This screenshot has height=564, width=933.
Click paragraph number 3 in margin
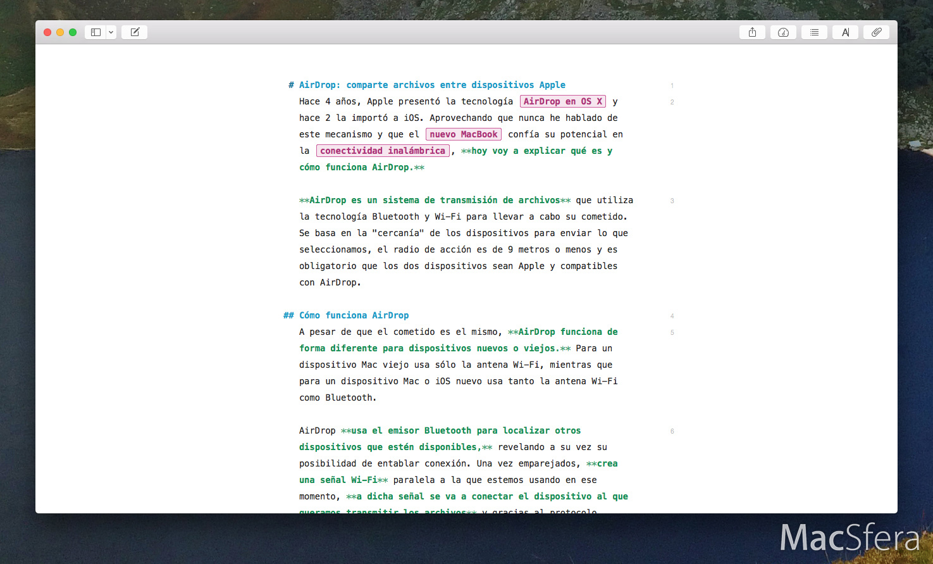[672, 201]
